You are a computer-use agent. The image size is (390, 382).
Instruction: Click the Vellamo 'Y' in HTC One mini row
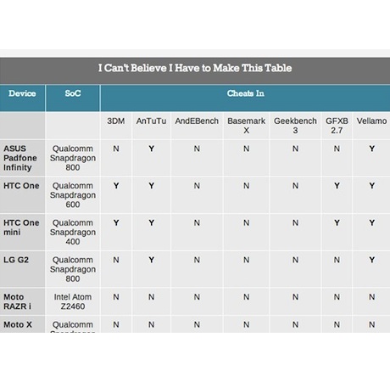pos(371,222)
